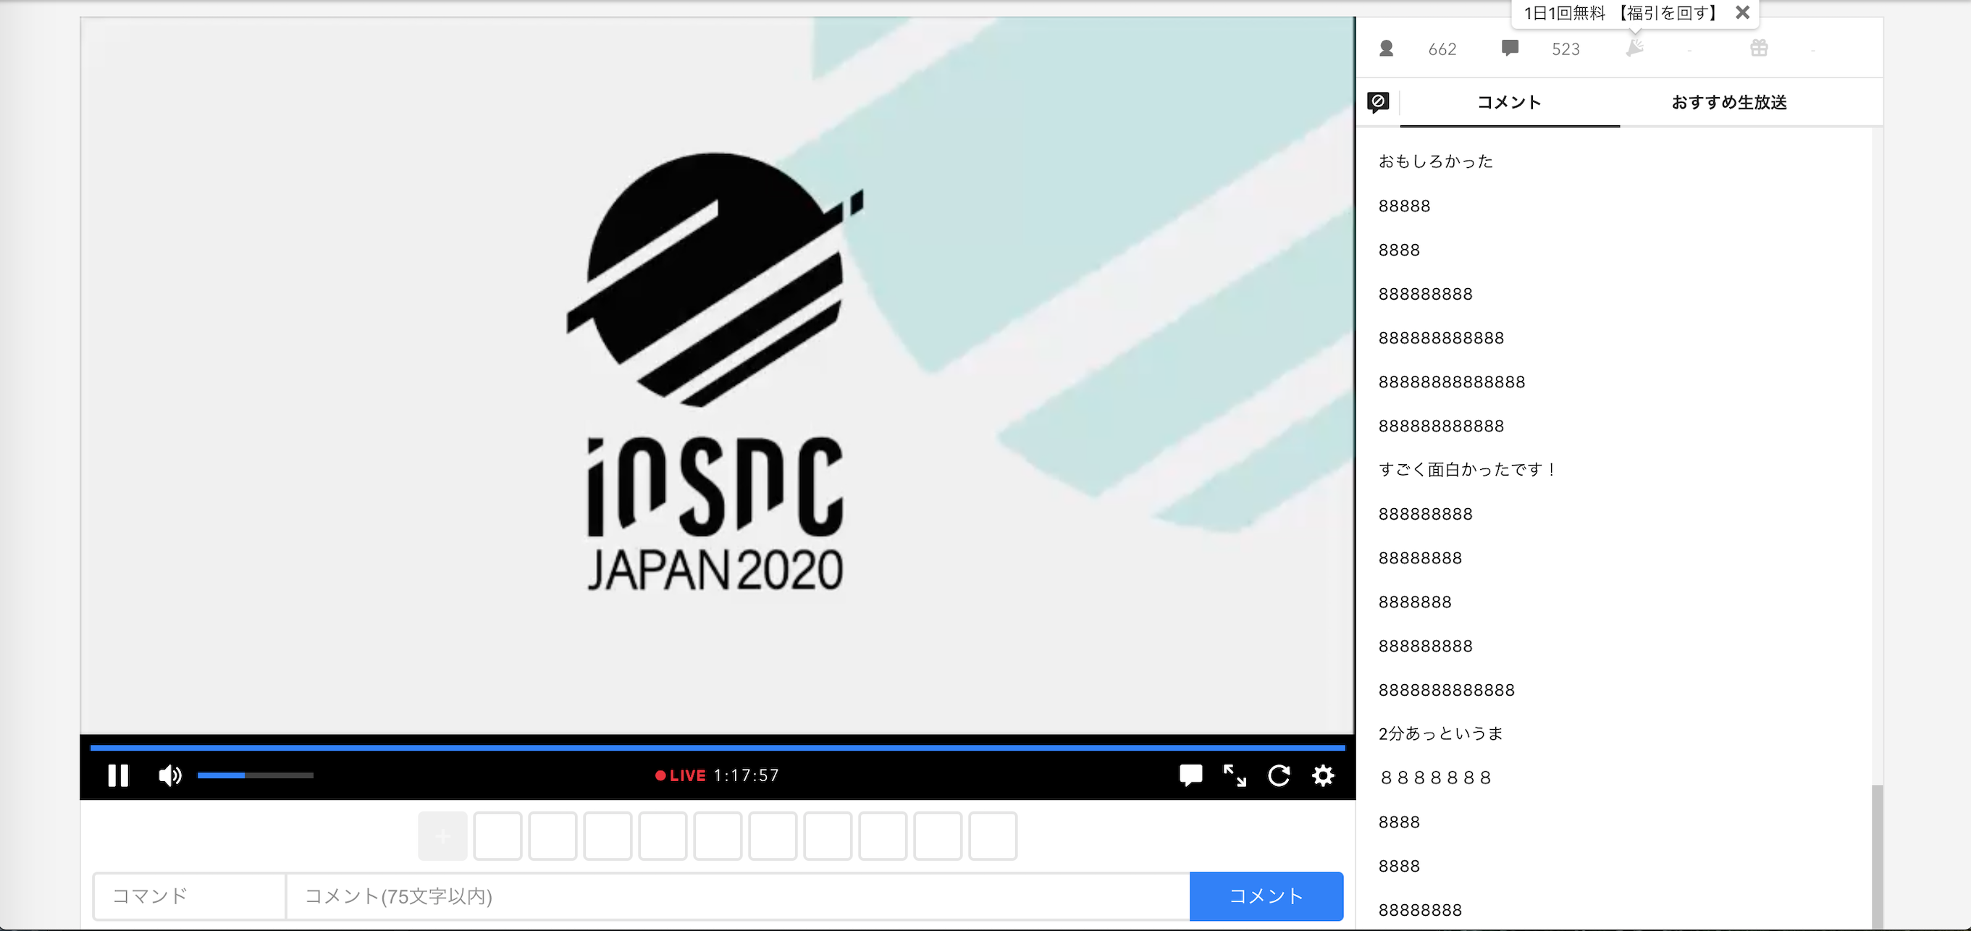Viewport: 1971px width, 931px height.
Task: Pause the live video
Action: pyautogui.click(x=119, y=775)
